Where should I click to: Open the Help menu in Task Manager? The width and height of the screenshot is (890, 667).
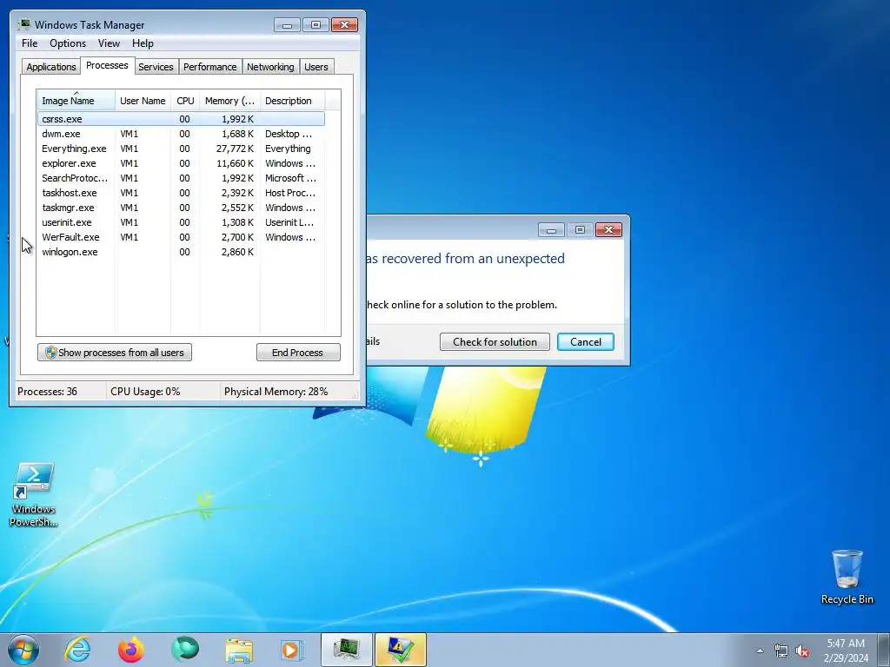(143, 43)
